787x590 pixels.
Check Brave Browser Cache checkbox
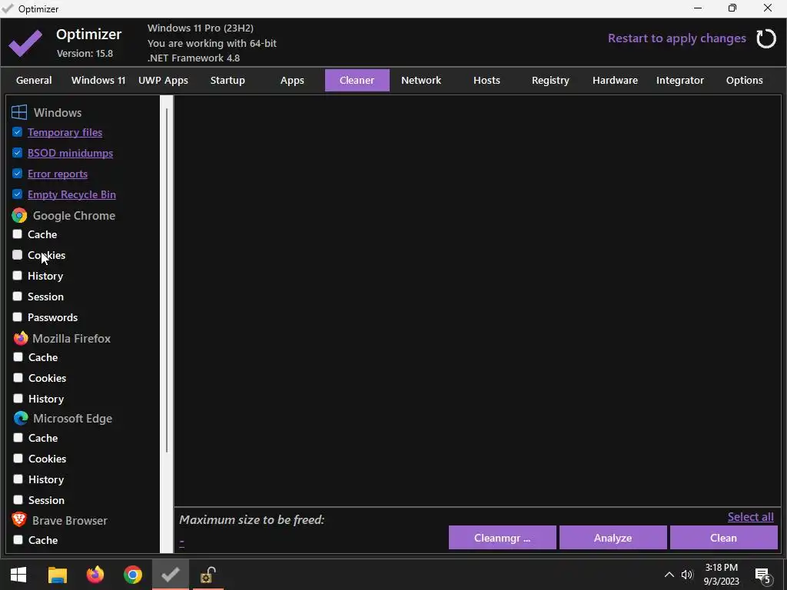[18, 540]
